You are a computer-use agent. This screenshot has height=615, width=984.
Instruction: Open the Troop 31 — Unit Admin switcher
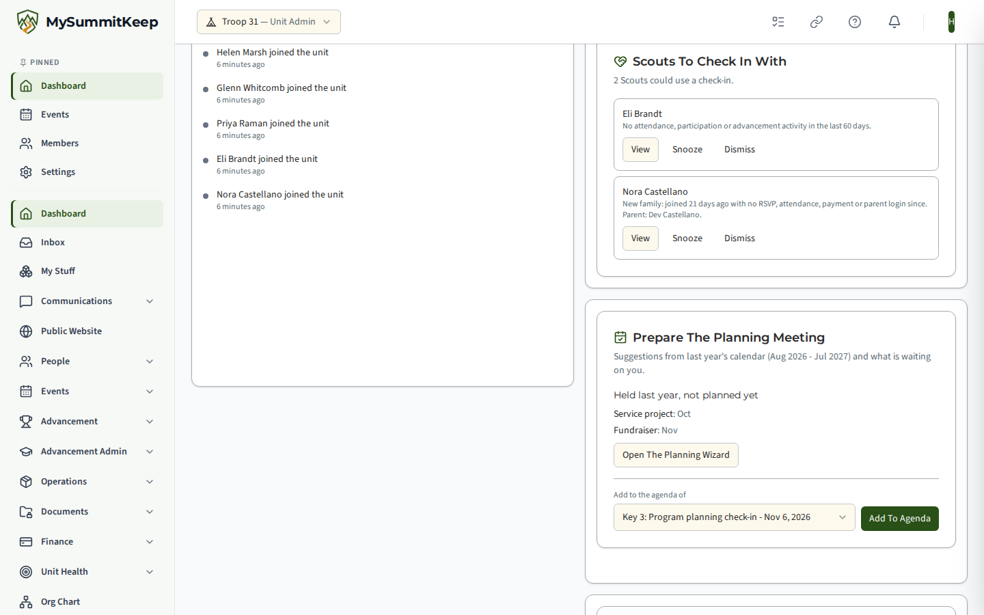pos(269,22)
